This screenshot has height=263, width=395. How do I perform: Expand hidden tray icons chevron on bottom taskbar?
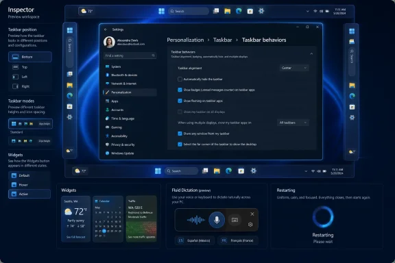tap(306, 171)
